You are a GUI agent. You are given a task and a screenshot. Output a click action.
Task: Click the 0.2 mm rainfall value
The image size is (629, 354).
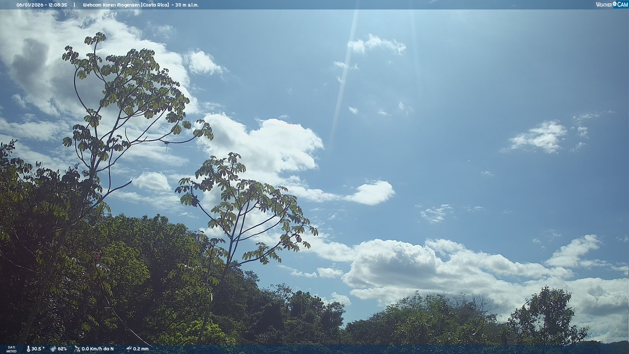coord(141,349)
